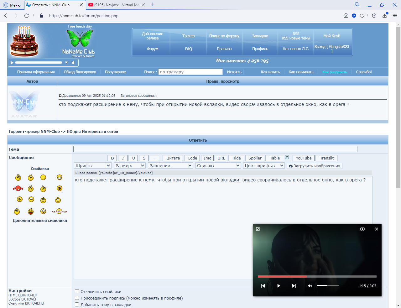
Task: Open browser downloads icon
Action: (385, 16)
